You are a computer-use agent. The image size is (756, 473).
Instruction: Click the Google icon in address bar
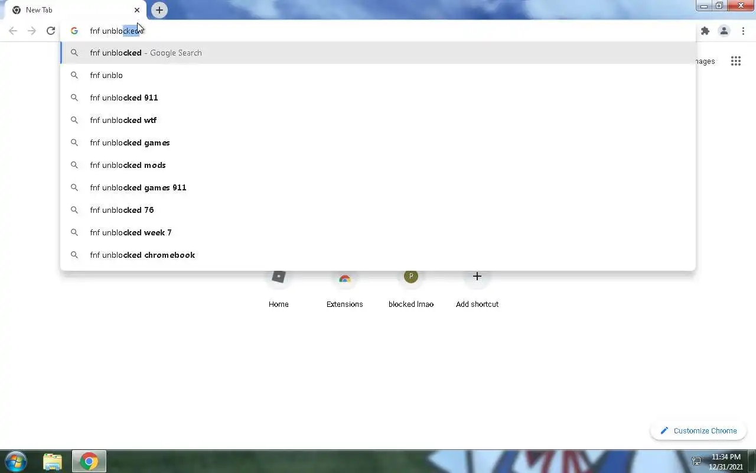(74, 31)
